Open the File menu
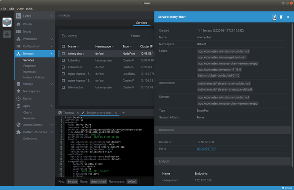The width and height of the screenshot is (294, 190). point(4,9)
